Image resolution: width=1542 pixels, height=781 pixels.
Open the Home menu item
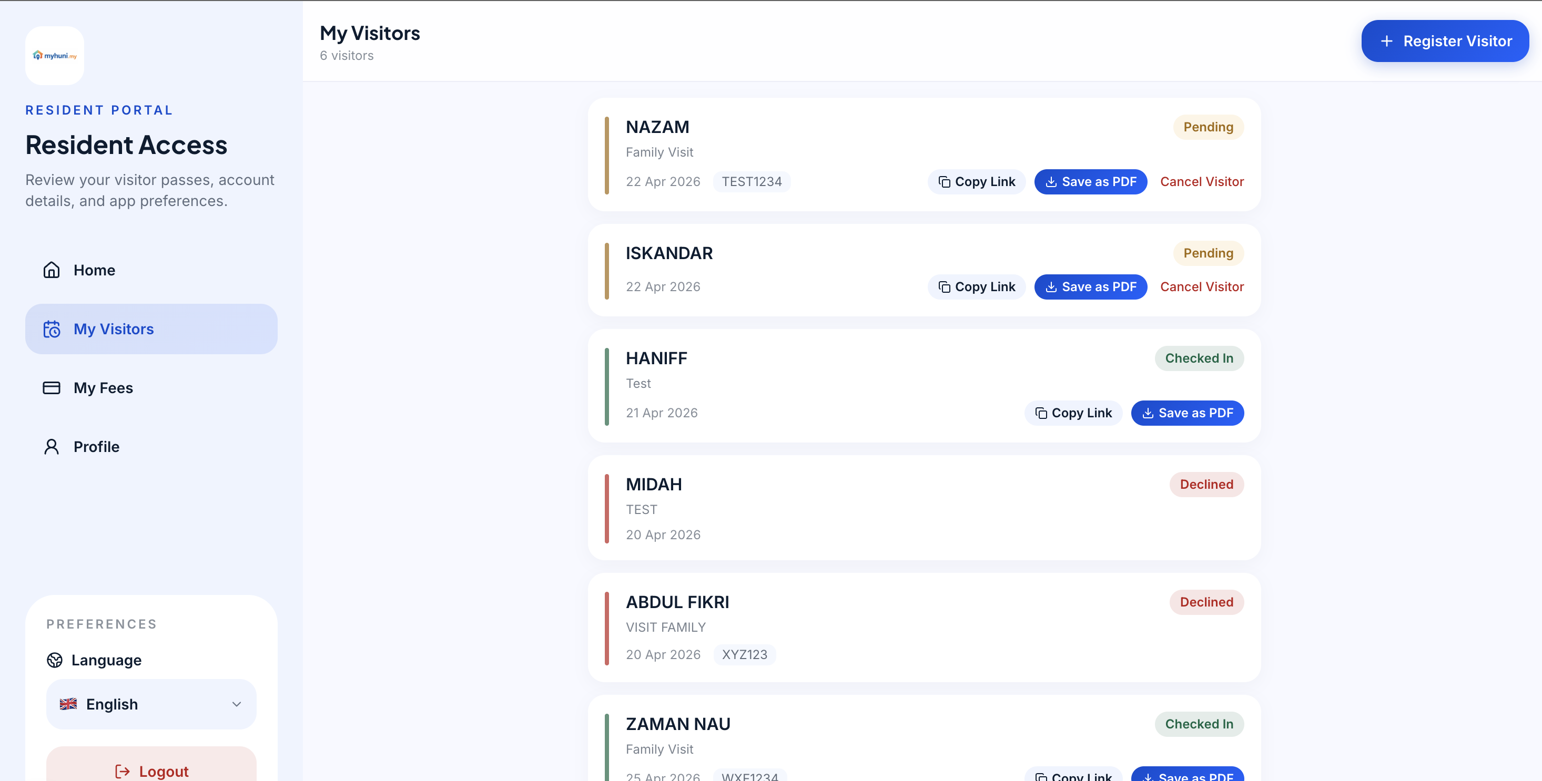[94, 270]
